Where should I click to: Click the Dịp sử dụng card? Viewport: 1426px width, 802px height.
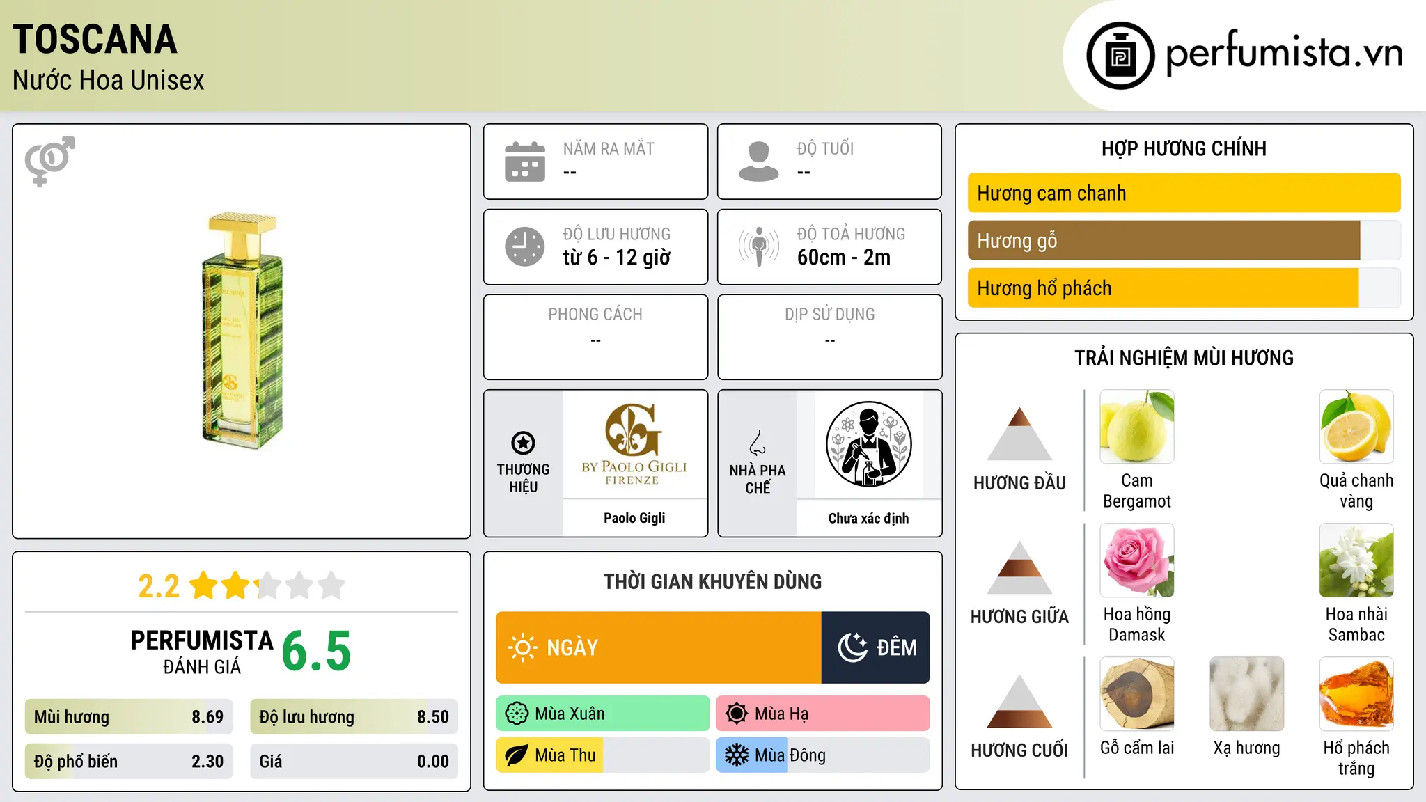point(830,337)
